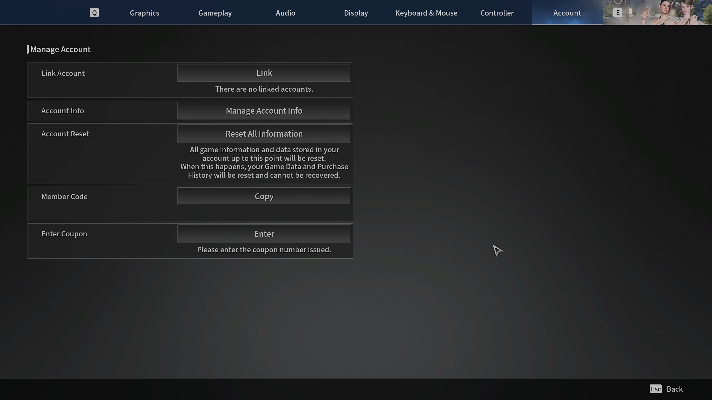
Task: Switch to the Controller tab
Action: tap(497, 13)
